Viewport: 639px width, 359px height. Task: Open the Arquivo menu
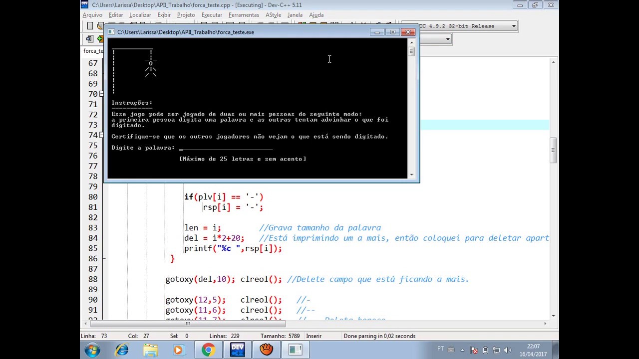click(92, 15)
